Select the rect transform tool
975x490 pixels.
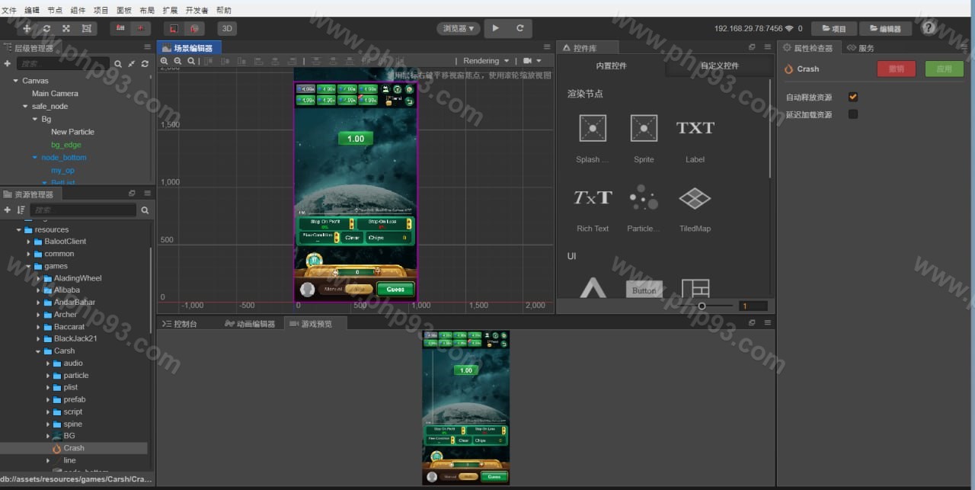point(86,28)
